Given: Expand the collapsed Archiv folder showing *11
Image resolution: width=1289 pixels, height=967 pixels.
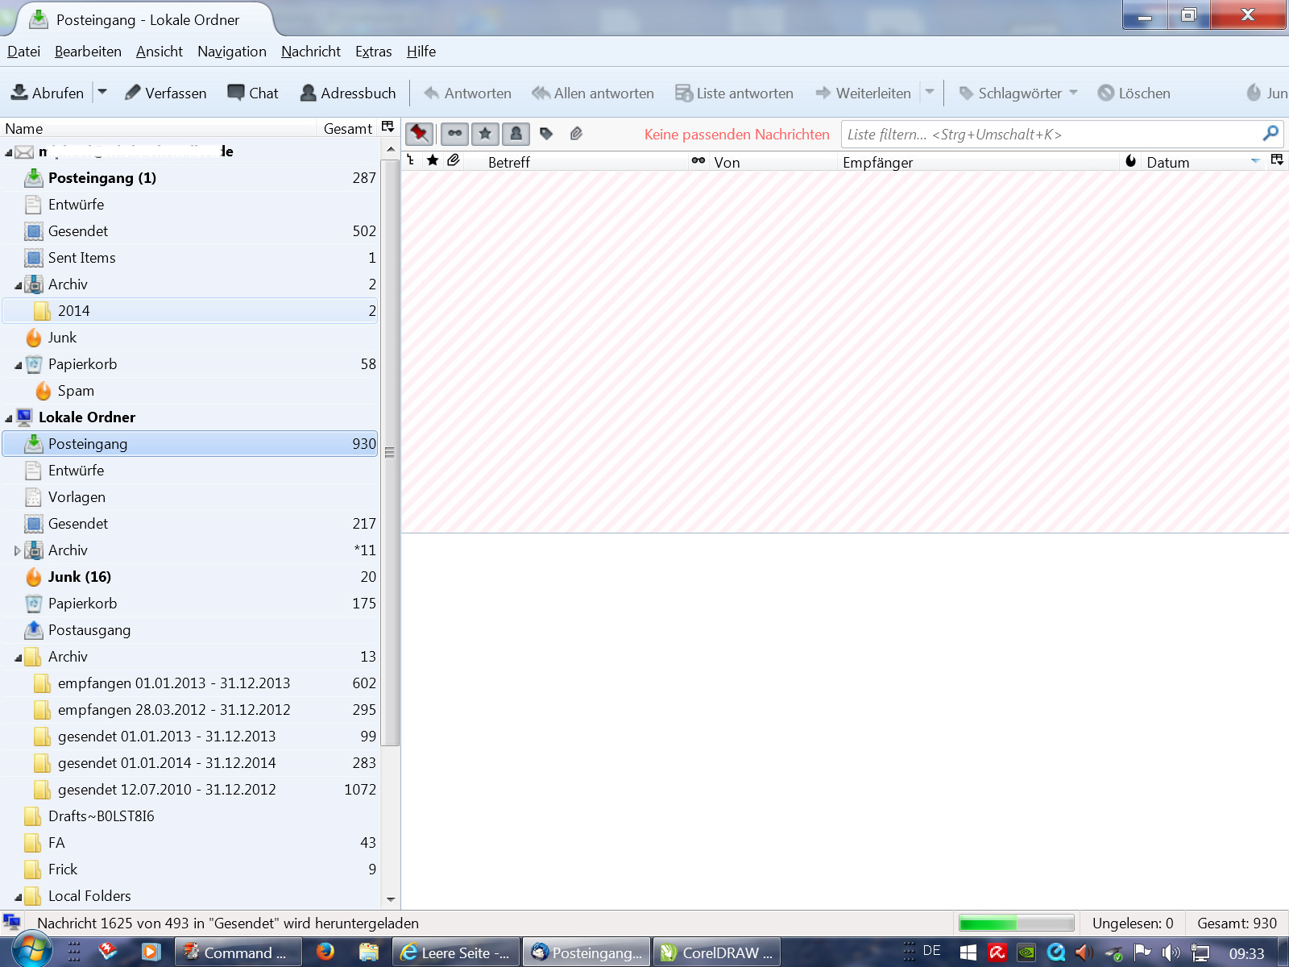Looking at the screenshot, I should (17, 550).
